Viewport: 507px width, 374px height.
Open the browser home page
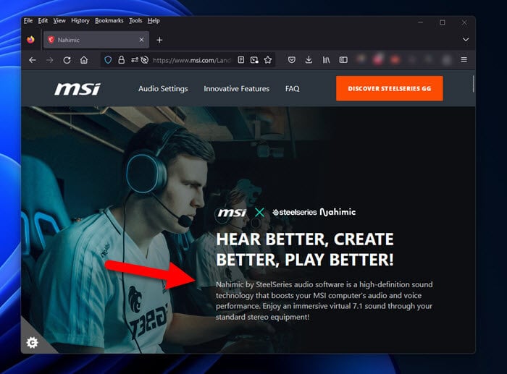coord(84,60)
